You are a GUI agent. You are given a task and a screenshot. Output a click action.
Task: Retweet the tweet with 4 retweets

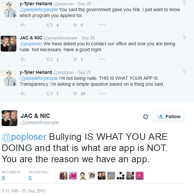(50, 25)
